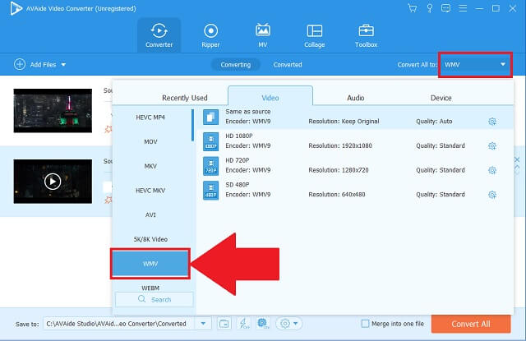Screen dimensions: 526x341
Task: Open the Ripper module
Action: click(x=210, y=35)
